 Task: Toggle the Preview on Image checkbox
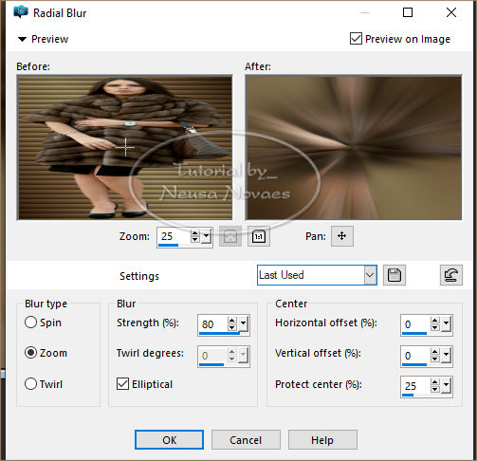356,39
